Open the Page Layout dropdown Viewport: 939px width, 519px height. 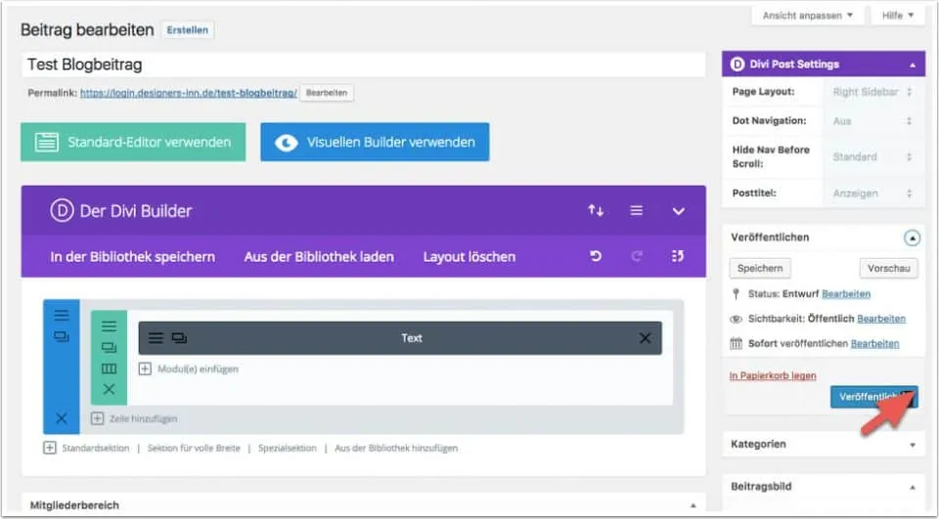pos(872,92)
